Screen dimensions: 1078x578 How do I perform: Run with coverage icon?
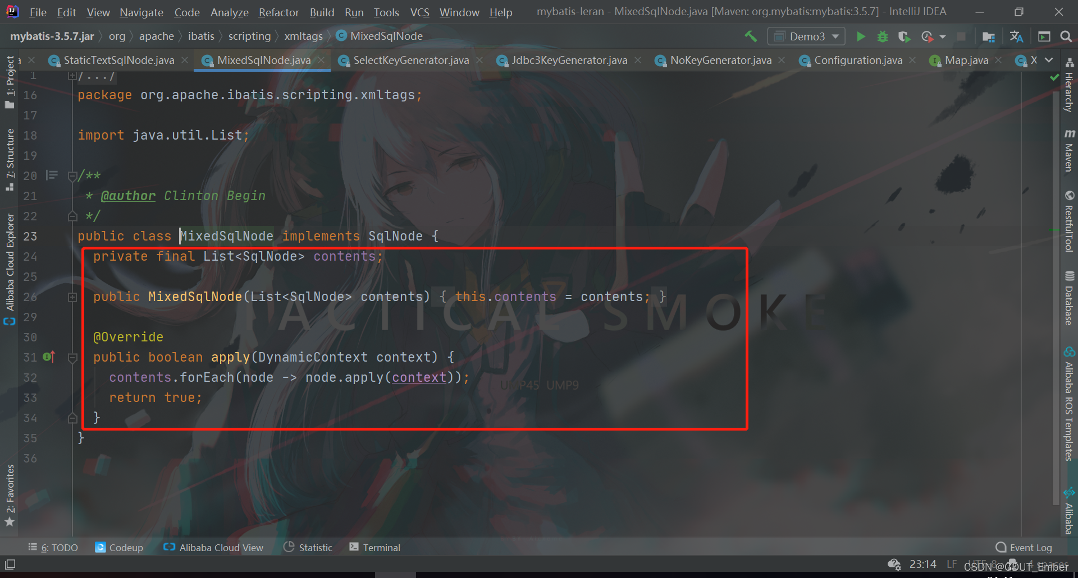904,36
